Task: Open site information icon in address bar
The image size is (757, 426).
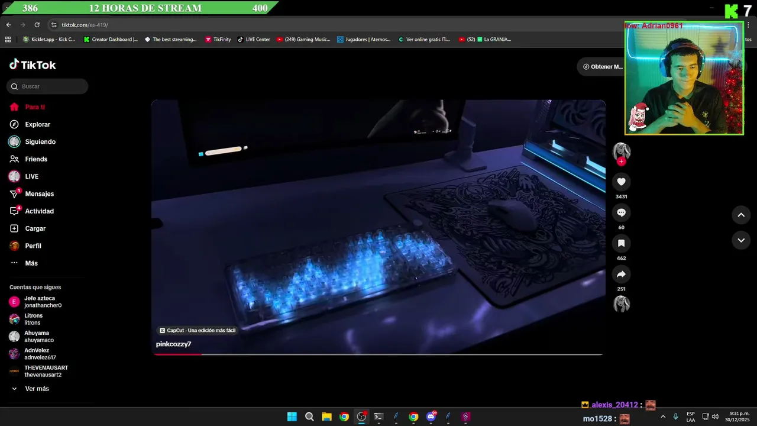Action: [54, 25]
